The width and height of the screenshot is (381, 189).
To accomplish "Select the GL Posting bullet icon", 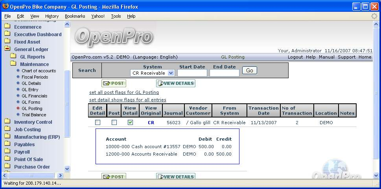I will coord(18,108).
